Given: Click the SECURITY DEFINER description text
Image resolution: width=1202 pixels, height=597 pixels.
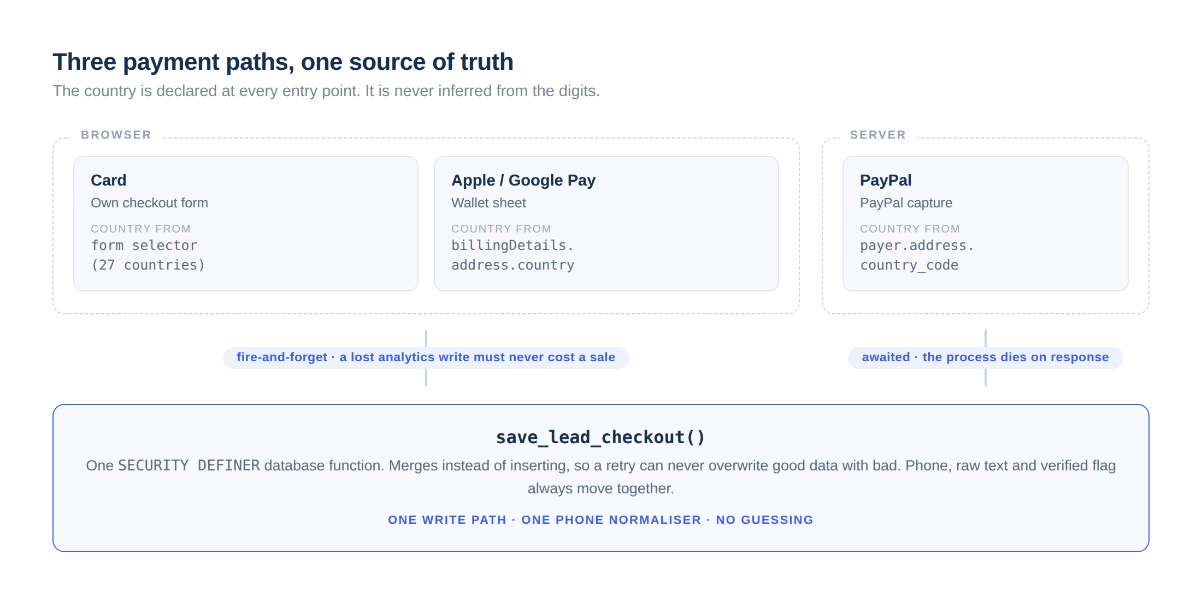Looking at the screenshot, I should click(600, 477).
